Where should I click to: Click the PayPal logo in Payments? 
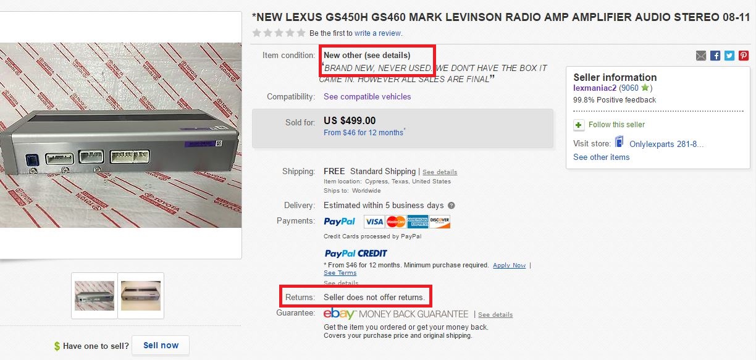(x=340, y=221)
